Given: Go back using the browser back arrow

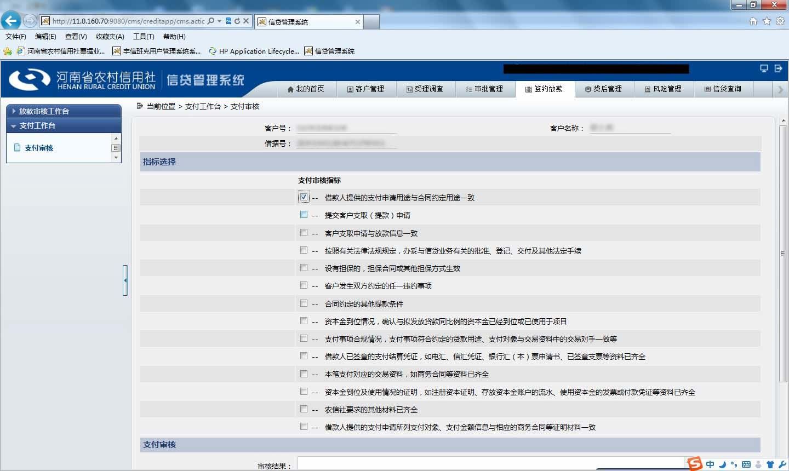Looking at the screenshot, I should [11, 21].
